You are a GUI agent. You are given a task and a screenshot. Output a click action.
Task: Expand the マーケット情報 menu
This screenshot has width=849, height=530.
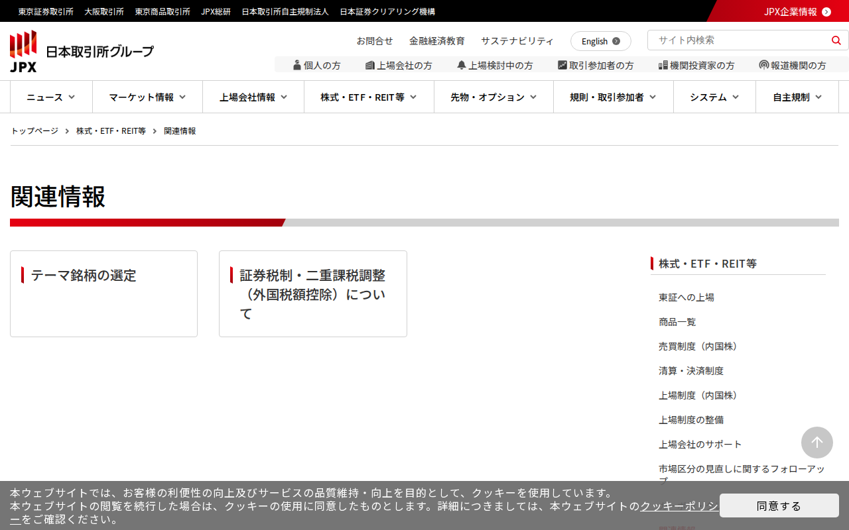(147, 97)
